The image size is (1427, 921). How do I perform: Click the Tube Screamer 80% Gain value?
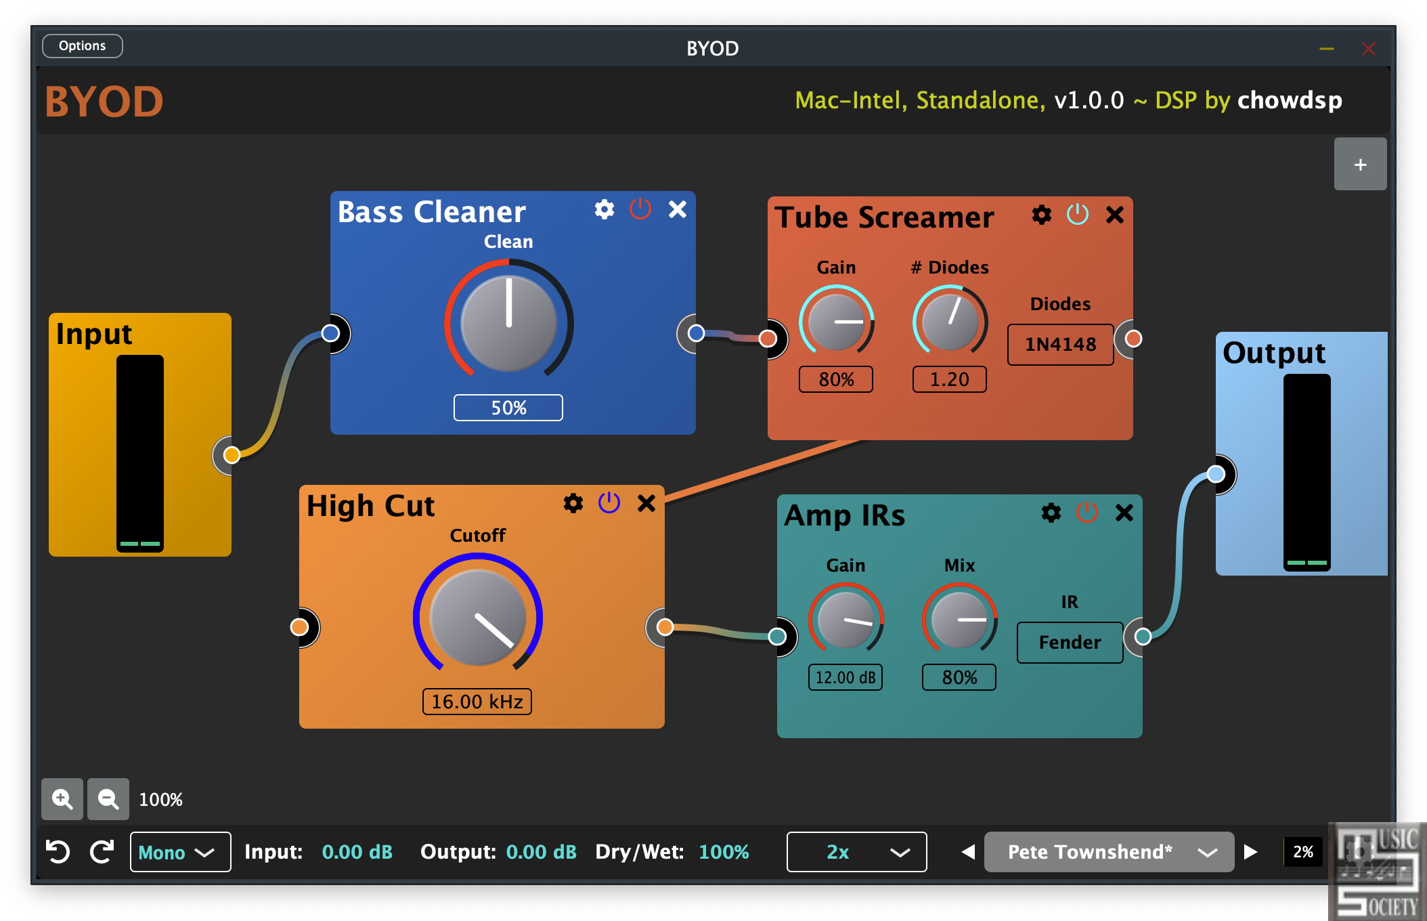pos(836,379)
